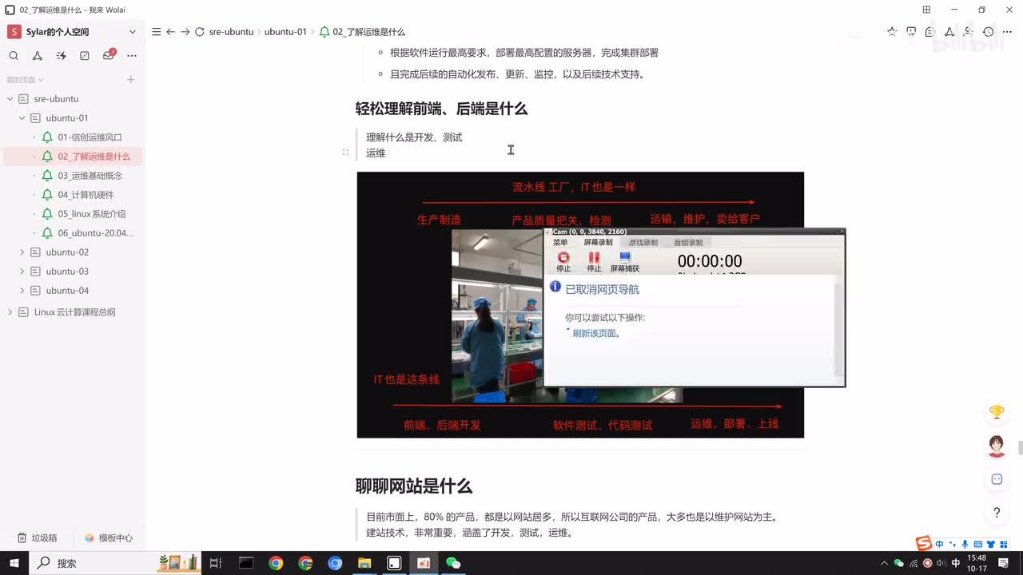Open the Sogou toolbox grid icon
Screen dimensions: 1023x575
1004,545
